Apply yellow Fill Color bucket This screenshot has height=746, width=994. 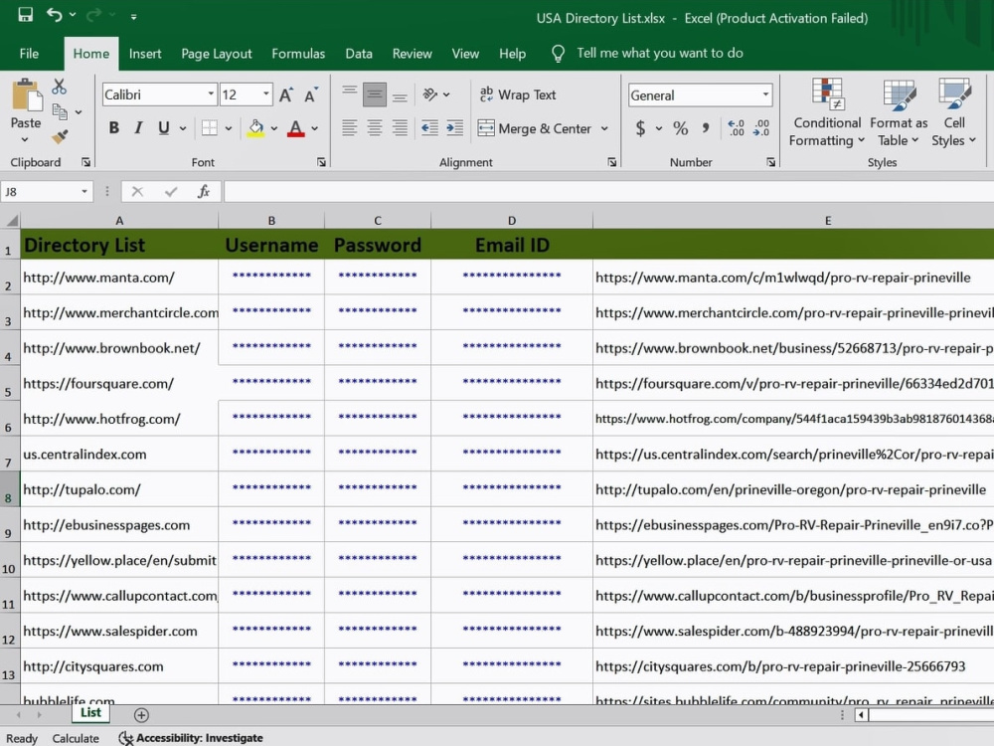256,128
